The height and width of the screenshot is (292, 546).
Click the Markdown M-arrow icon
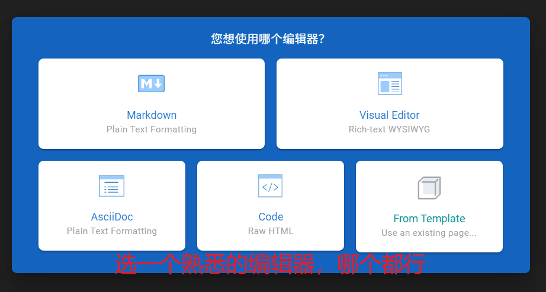[x=151, y=83]
